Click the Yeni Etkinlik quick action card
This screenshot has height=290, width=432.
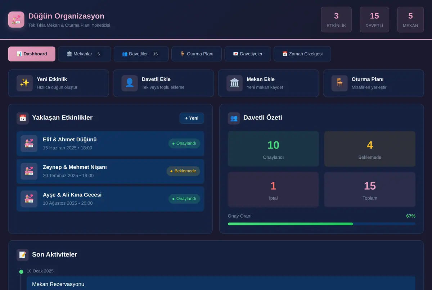tap(59, 83)
